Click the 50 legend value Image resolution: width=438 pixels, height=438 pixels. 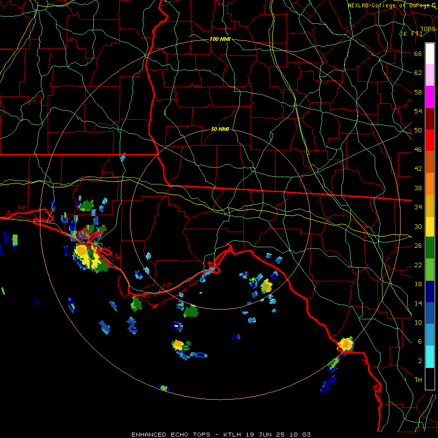[x=418, y=130]
